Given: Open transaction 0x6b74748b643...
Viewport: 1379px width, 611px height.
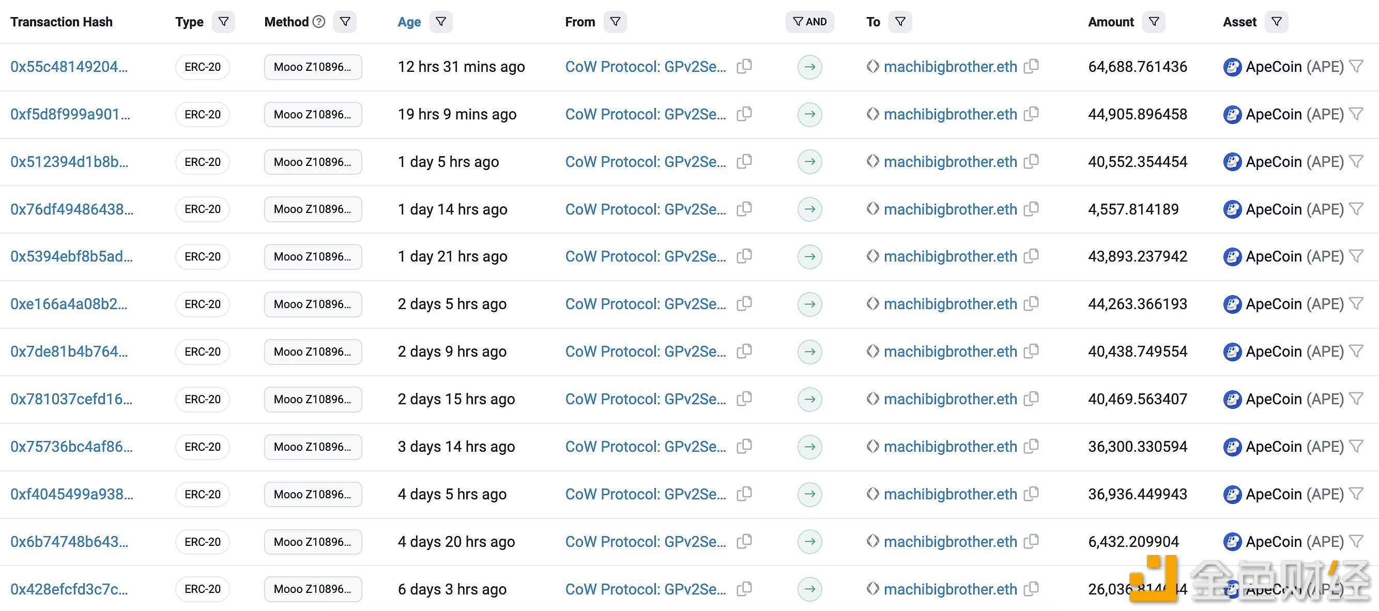Looking at the screenshot, I should 70,542.
